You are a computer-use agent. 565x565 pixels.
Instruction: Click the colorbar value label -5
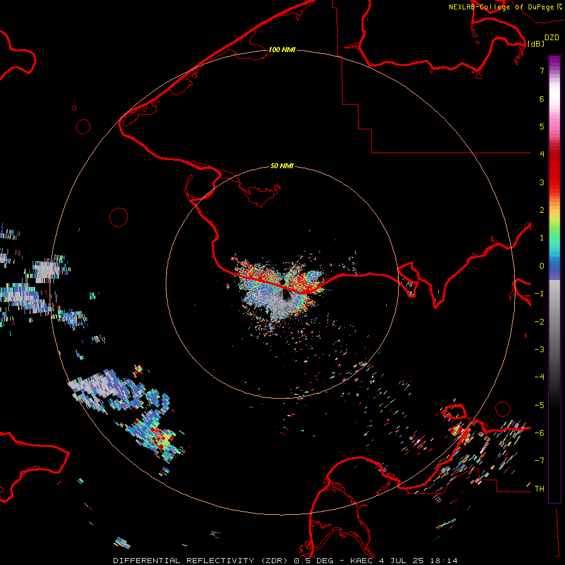pos(539,406)
